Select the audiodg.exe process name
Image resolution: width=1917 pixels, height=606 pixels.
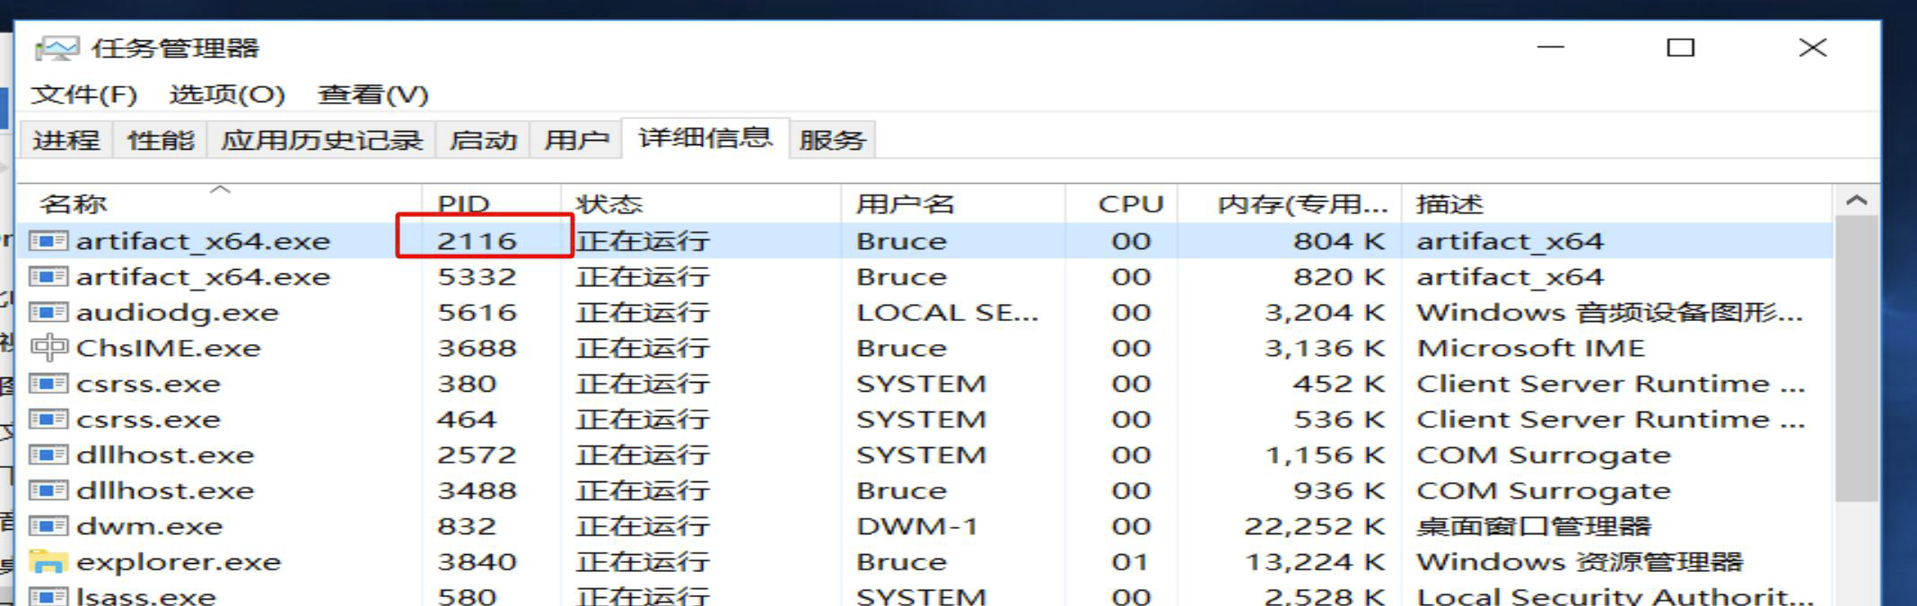pyautogui.click(x=178, y=313)
